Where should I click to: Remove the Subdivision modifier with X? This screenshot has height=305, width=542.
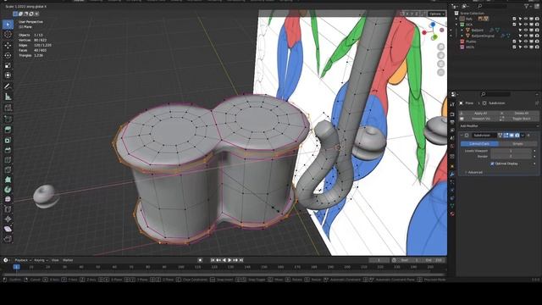528,136
